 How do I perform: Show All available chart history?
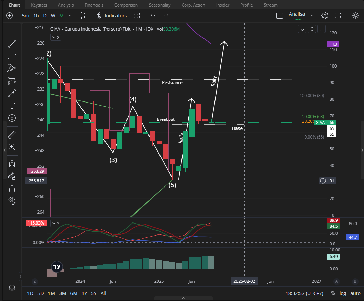click(x=103, y=293)
